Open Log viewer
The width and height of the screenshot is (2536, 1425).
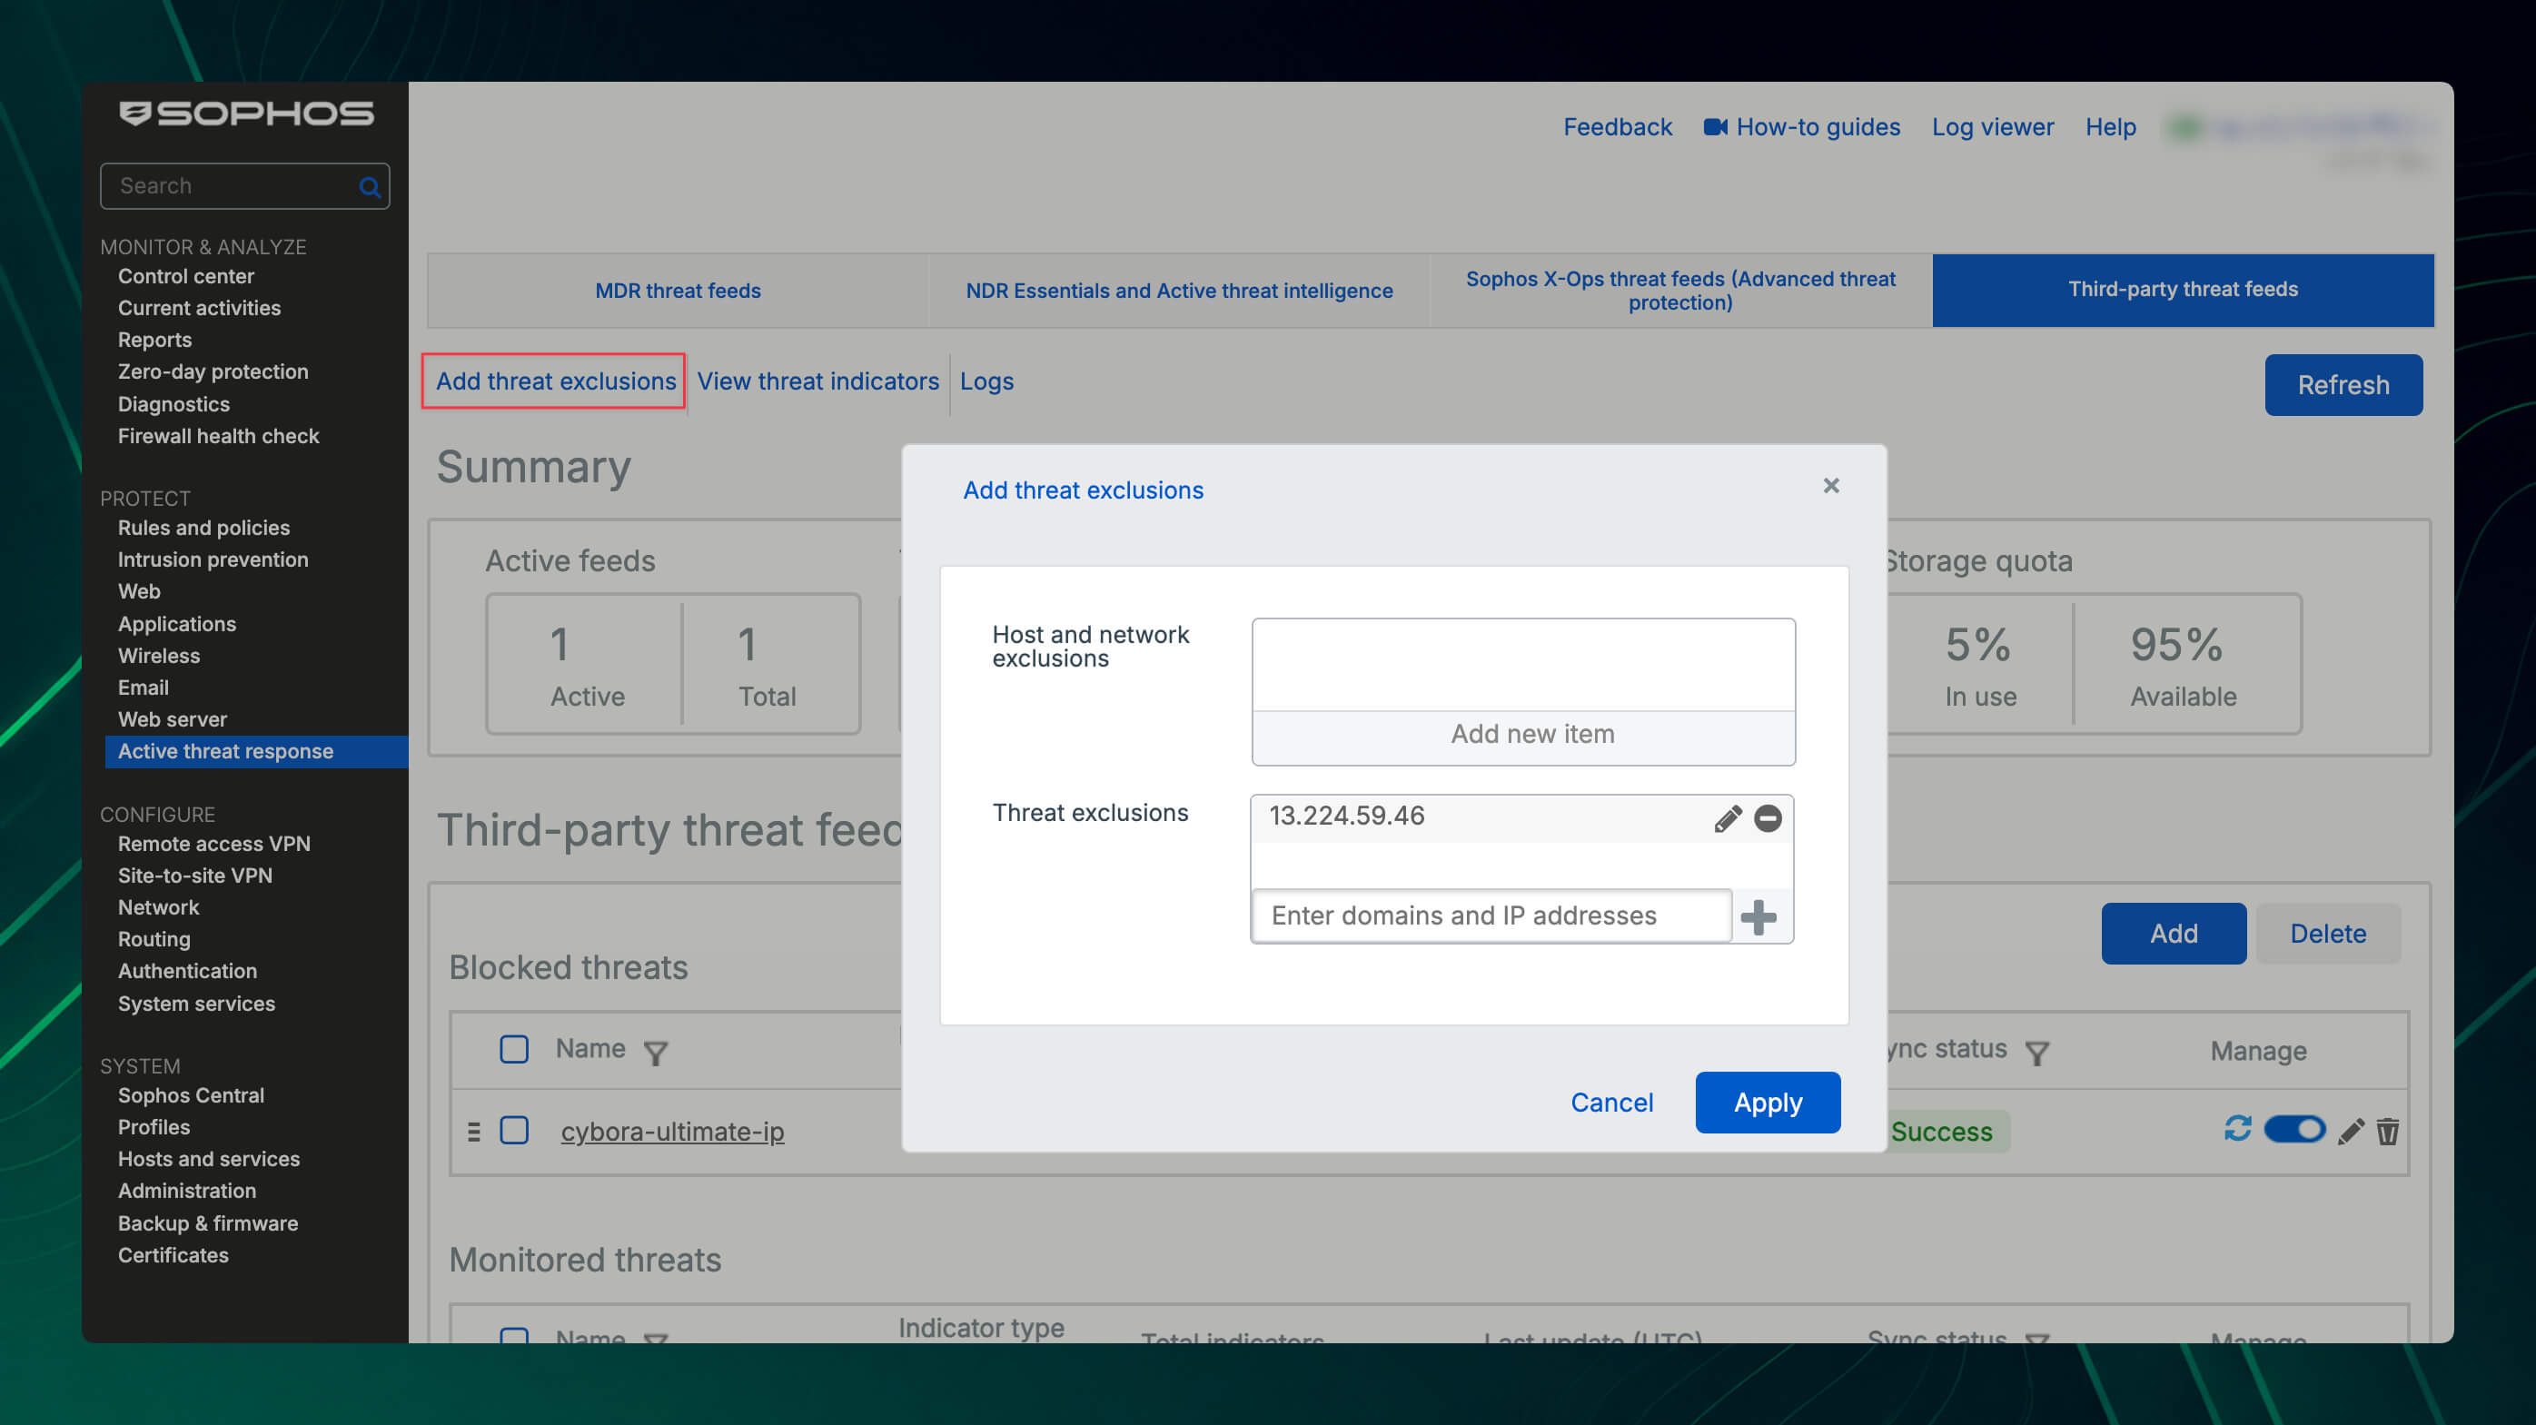[1993, 127]
